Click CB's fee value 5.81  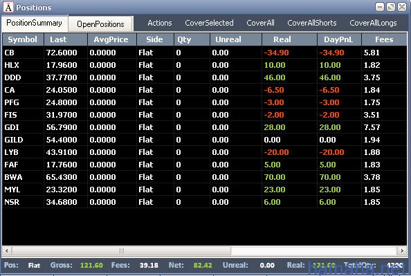click(372, 53)
